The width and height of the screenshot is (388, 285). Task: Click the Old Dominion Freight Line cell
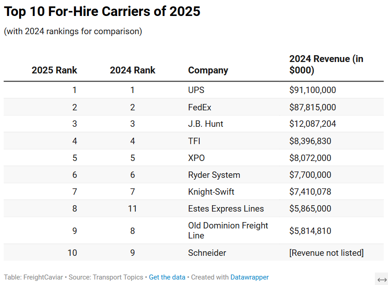pyautogui.click(x=228, y=230)
